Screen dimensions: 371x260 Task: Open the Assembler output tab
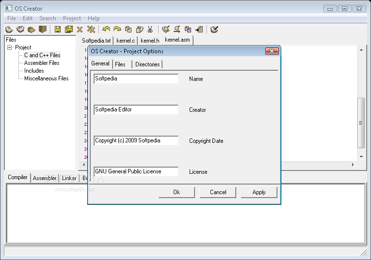click(45, 178)
